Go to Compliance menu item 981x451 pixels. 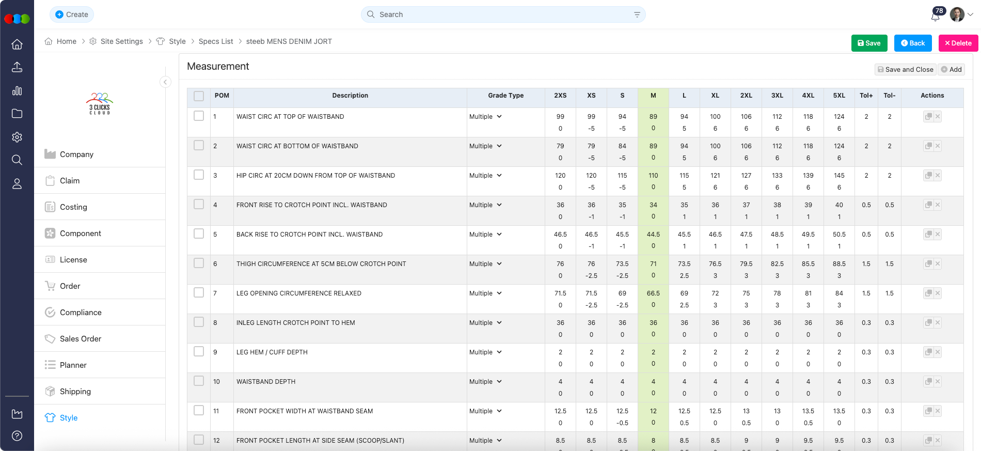pos(81,313)
